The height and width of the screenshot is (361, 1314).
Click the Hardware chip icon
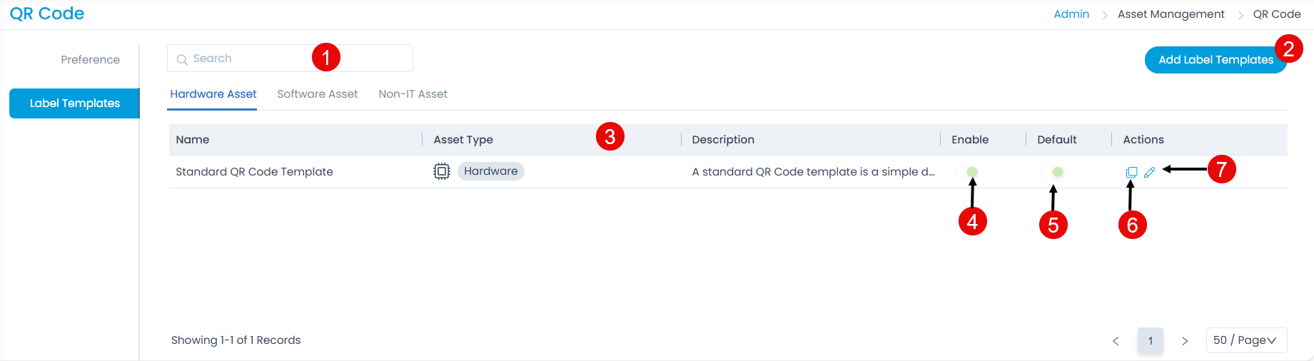pyautogui.click(x=442, y=171)
